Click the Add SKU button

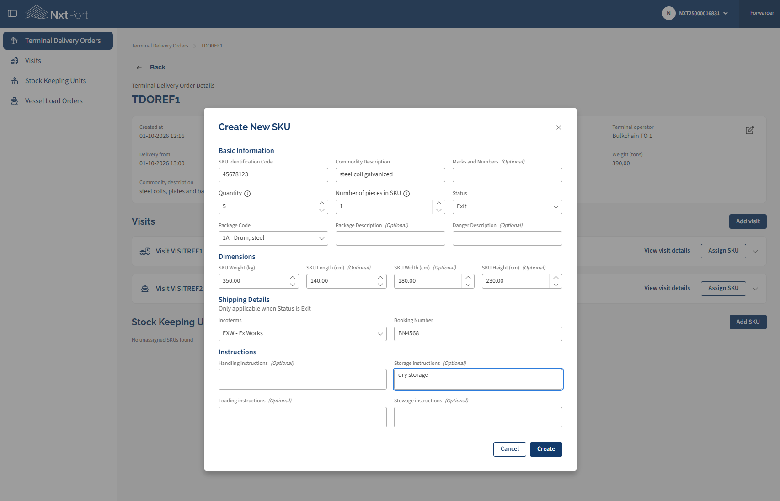748,322
